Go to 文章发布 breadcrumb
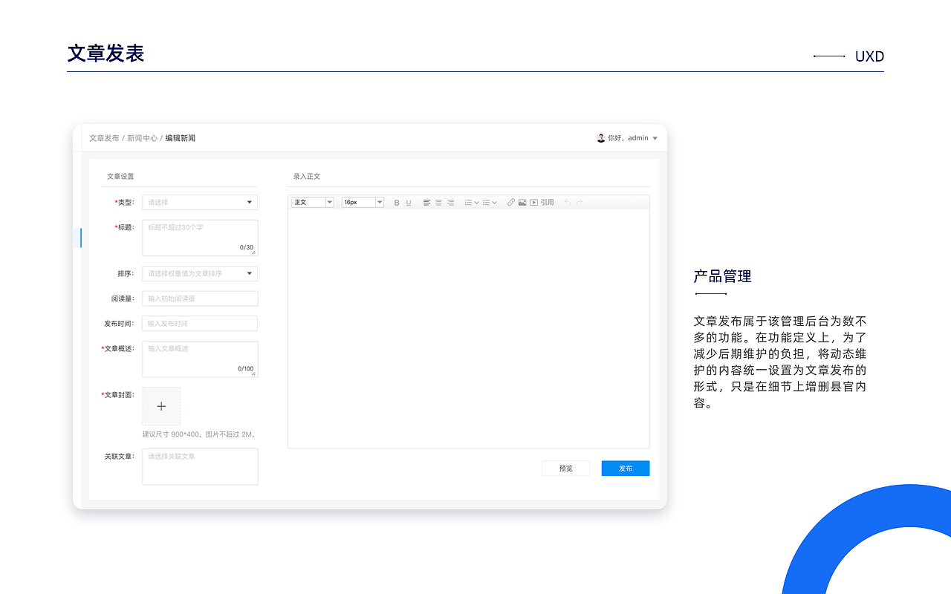 (104, 138)
